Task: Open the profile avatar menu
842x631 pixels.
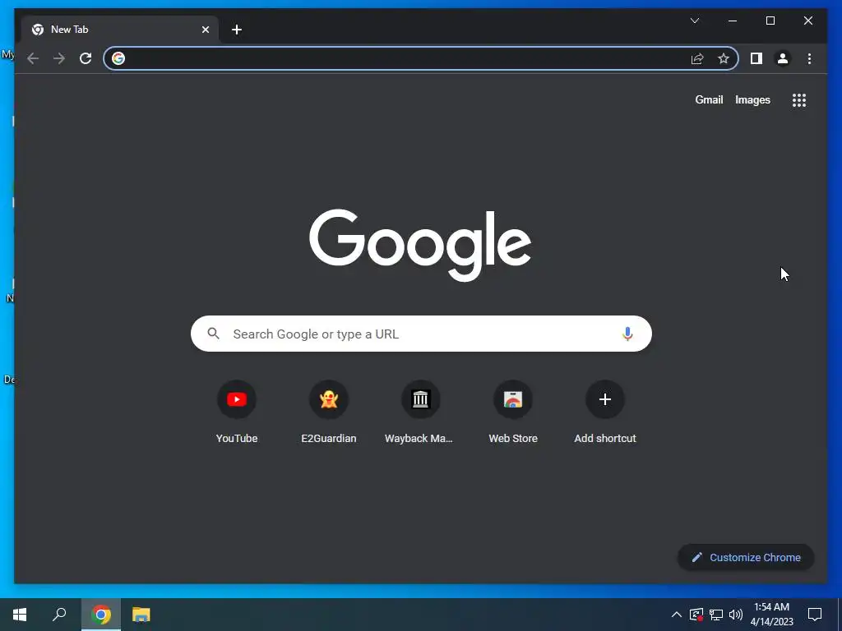Action: 783,58
